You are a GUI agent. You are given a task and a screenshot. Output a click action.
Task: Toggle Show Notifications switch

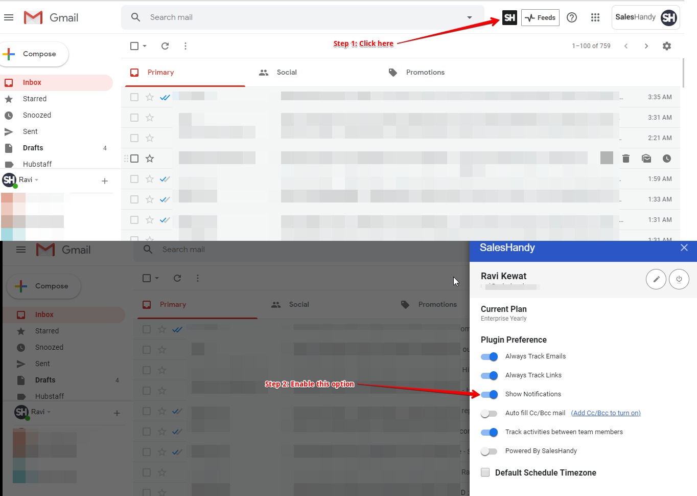click(x=489, y=394)
